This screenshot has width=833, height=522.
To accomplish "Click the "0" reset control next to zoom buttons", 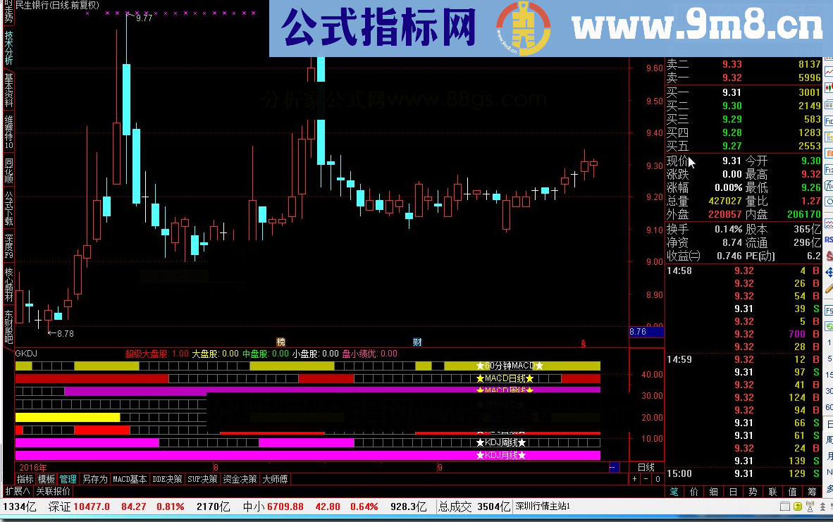I will click(x=658, y=479).
